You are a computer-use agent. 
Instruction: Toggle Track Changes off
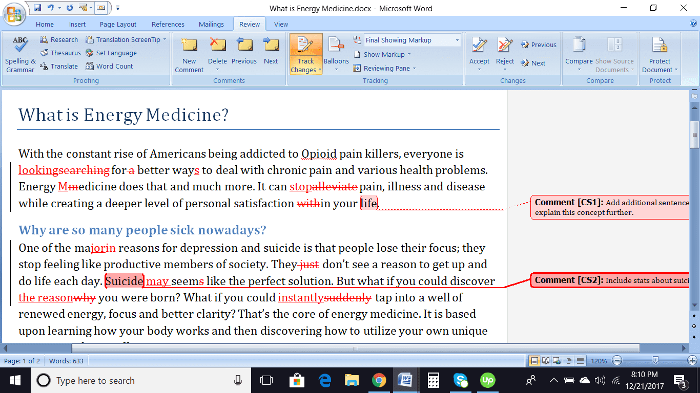305,54
